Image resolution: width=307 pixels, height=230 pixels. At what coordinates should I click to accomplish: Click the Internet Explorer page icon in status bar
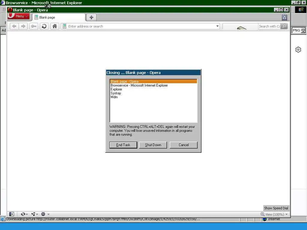pyautogui.click(x=2, y=219)
